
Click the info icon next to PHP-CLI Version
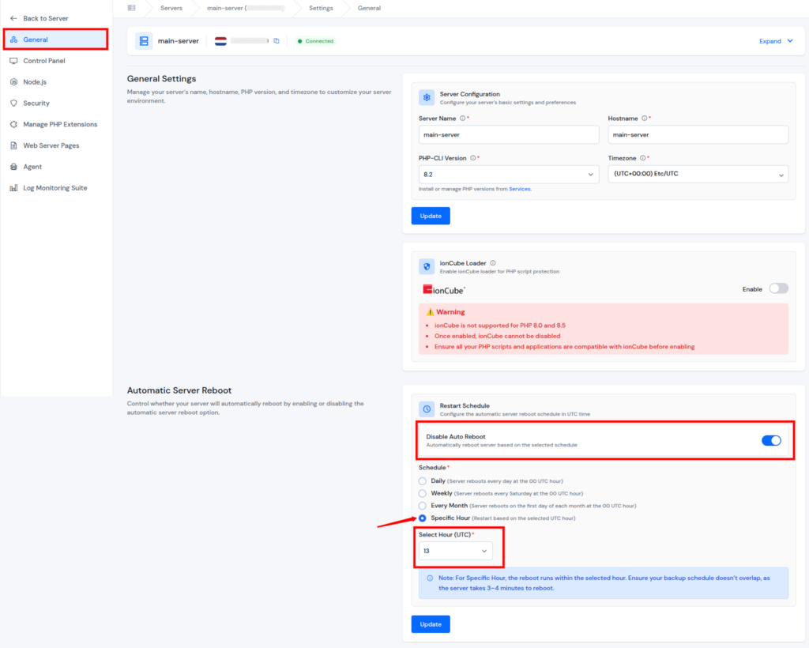click(473, 158)
